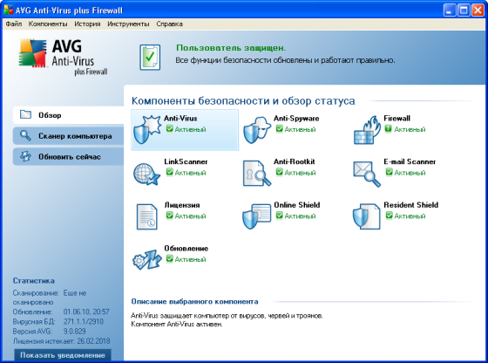
Task: Open the Лицензия document icon
Action: pyautogui.click(x=147, y=216)
